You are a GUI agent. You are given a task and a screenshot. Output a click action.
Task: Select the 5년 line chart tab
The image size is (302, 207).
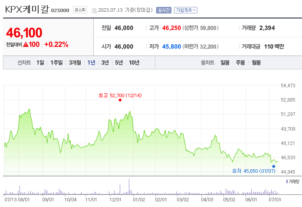pos(119,62)
